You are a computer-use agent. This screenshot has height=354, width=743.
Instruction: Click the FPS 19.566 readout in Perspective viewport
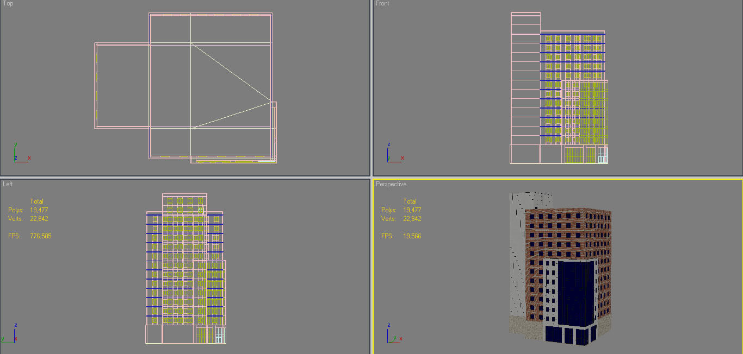click(401, 236)
